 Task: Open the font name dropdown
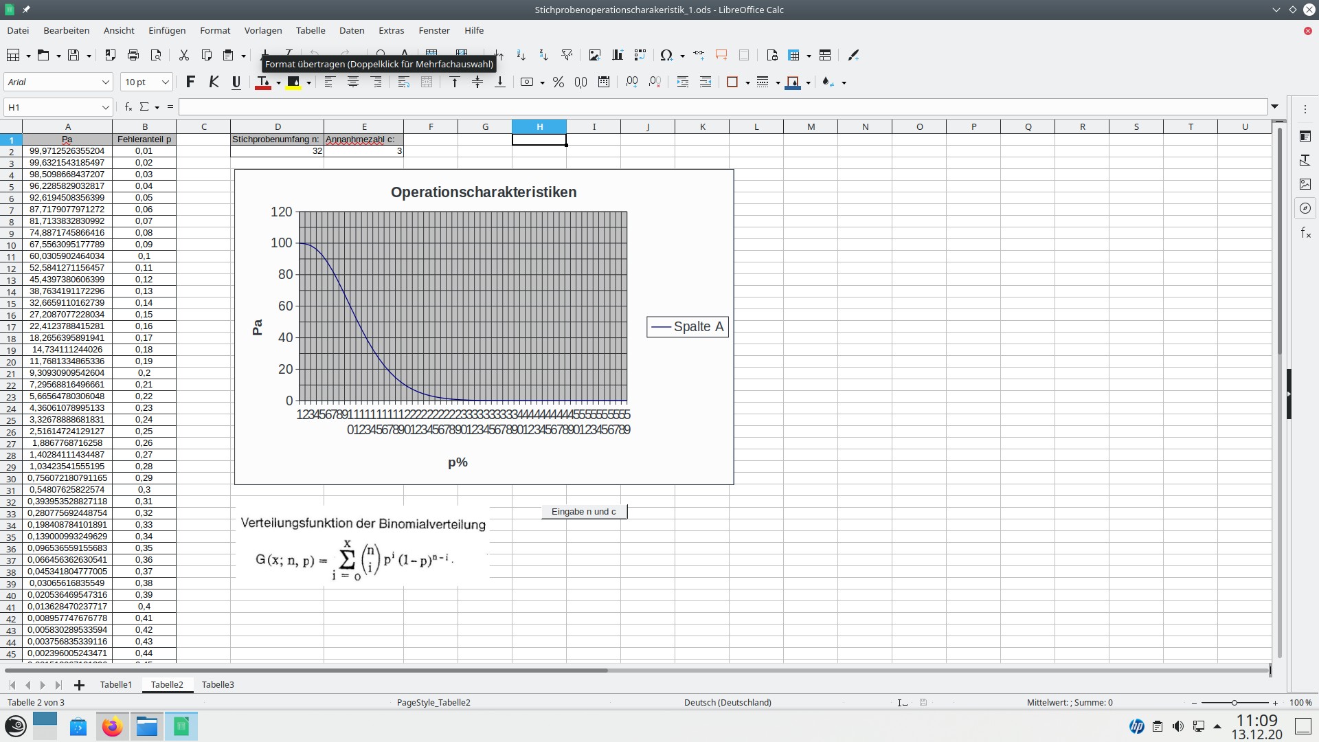[x=105, y=82]
